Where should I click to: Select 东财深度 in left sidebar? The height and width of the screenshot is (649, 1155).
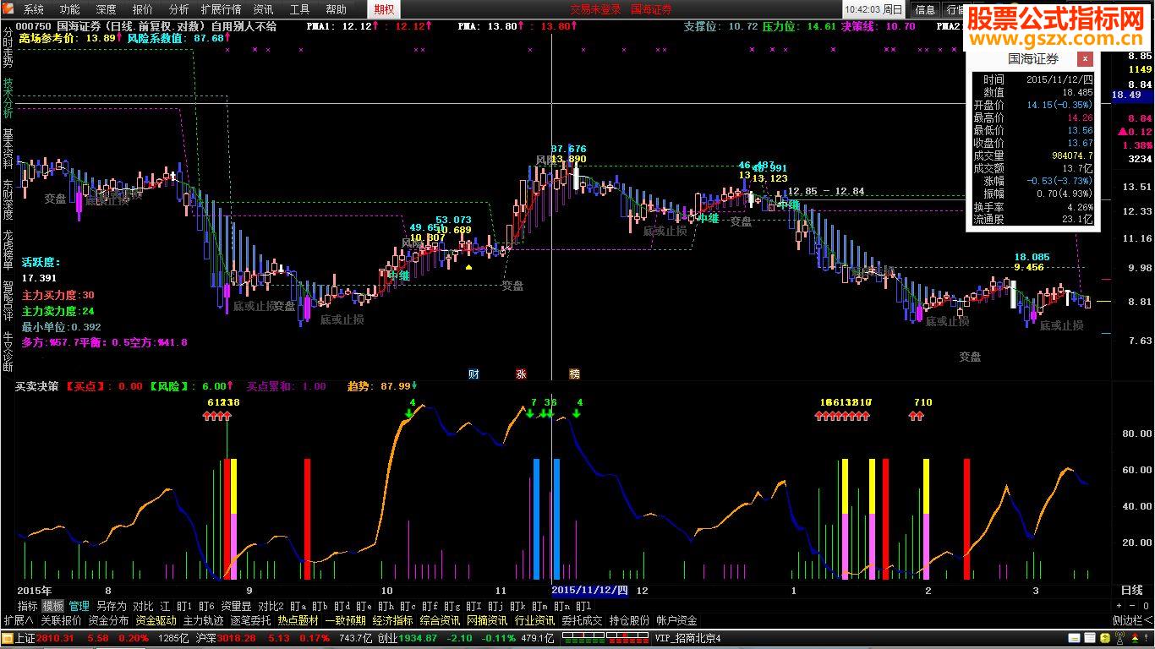point(8,199)
